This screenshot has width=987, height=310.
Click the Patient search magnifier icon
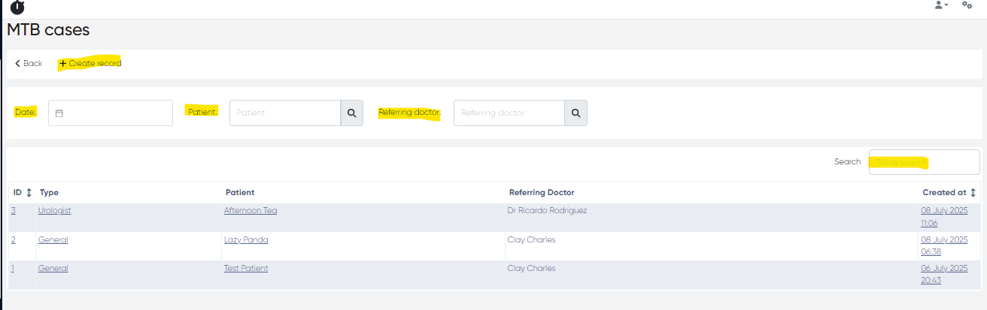[351, 113]
